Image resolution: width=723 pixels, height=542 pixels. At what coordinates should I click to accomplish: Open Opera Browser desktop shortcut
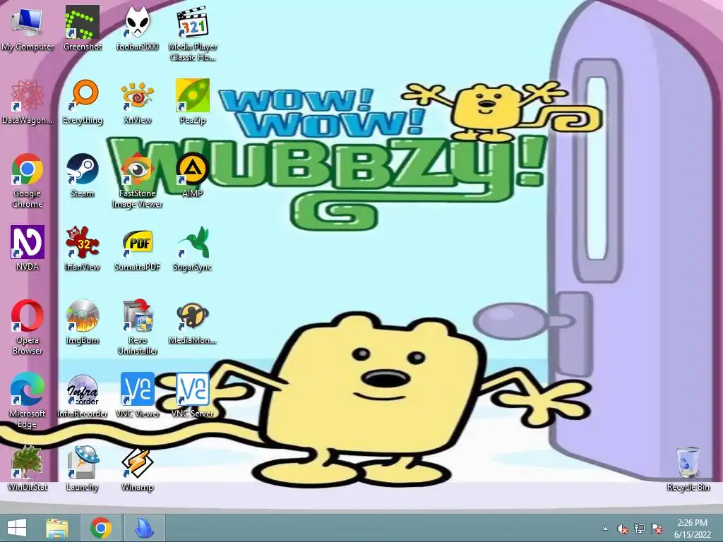click(28, 327)
